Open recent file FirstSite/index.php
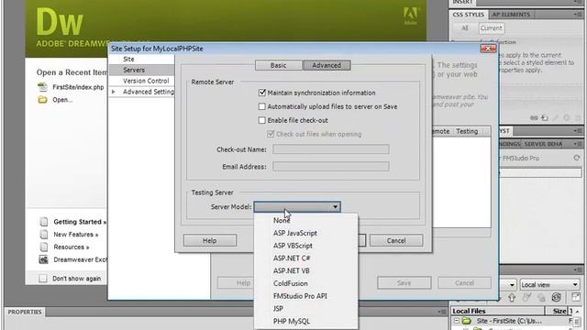This screenshot has width=587, height=330. [78, 87]
